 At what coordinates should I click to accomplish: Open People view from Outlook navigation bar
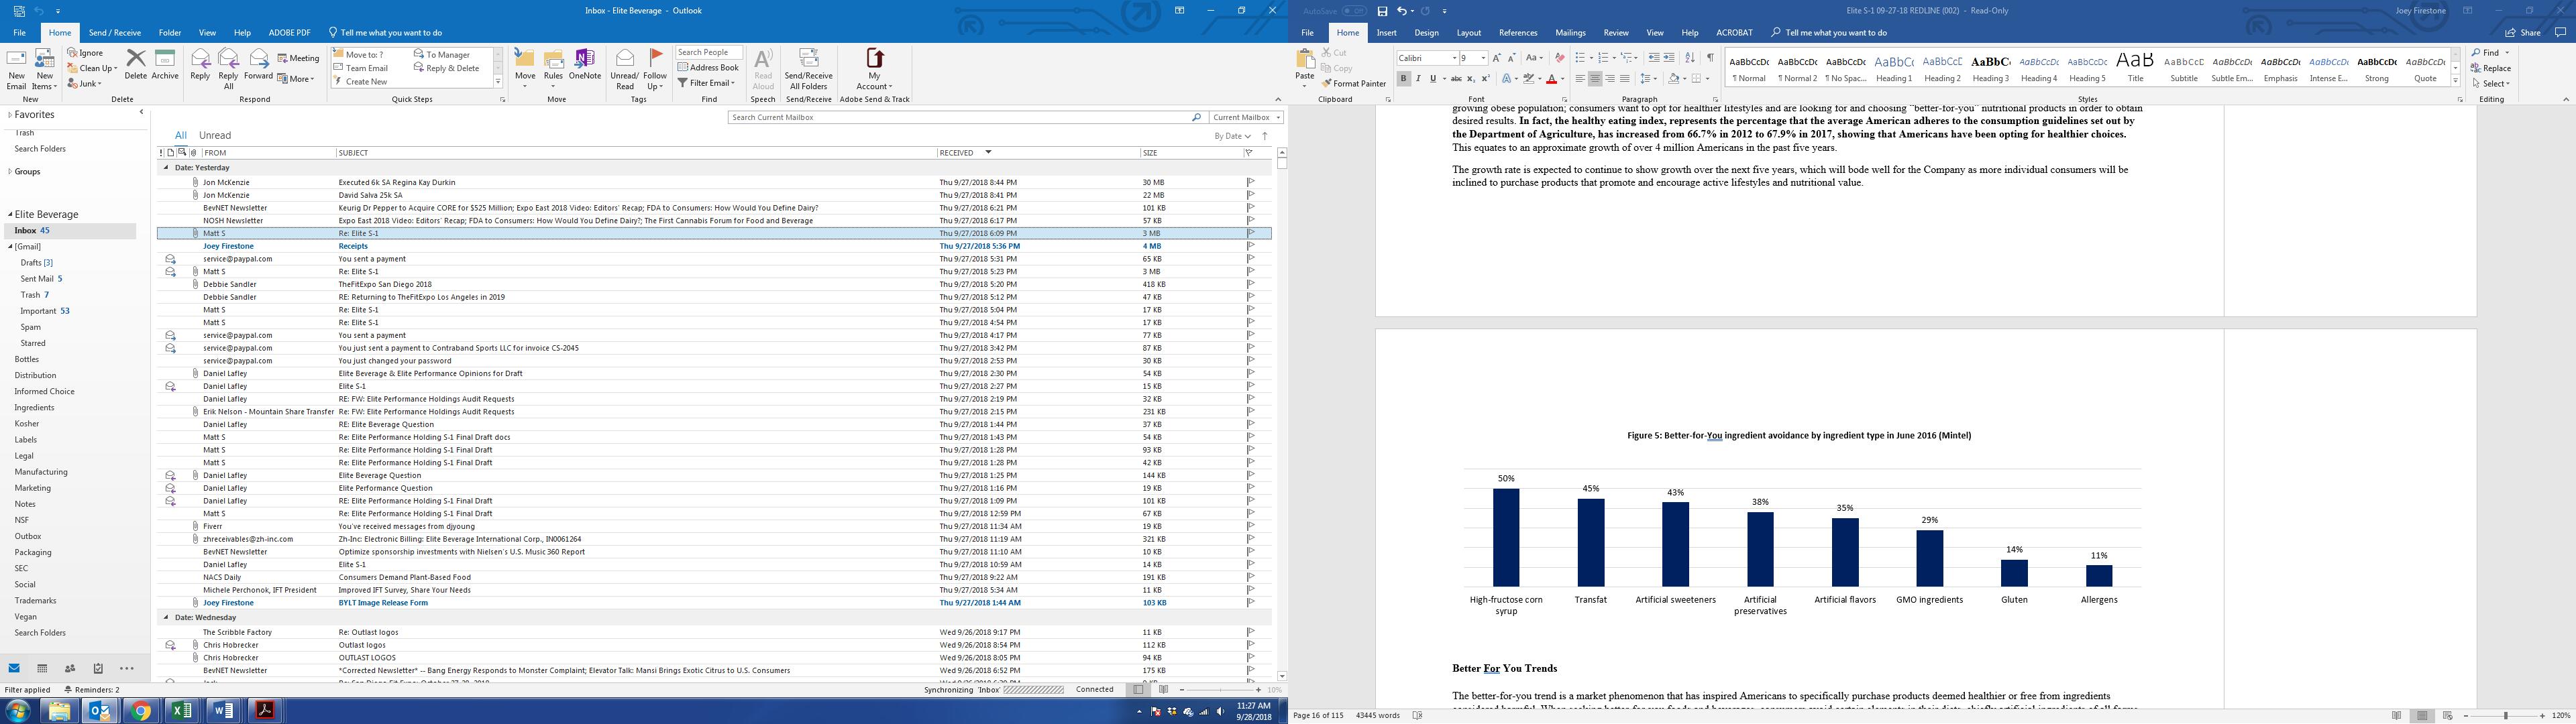point(70,668)
